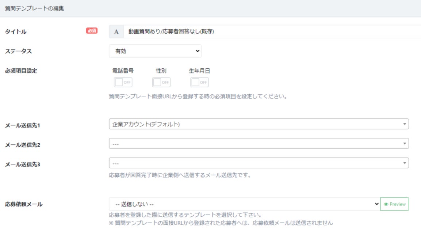Image resolution: width=421 pixels, height=231 pixels.
Task: Click the 必須項目設定 label
Action: (x=21, y=71)
